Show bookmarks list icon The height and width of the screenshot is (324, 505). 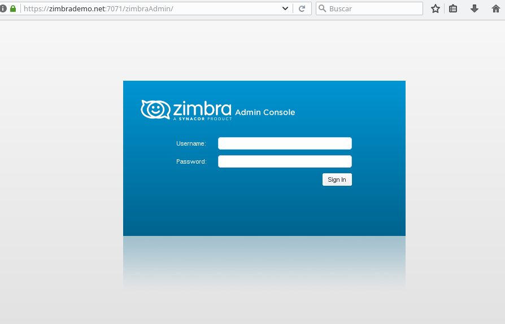point(453,8)
